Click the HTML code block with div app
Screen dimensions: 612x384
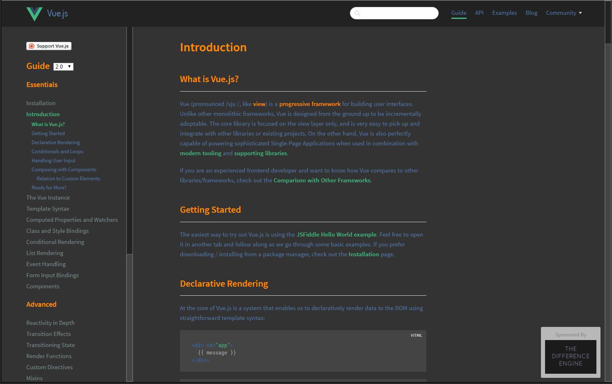point(303,351)
